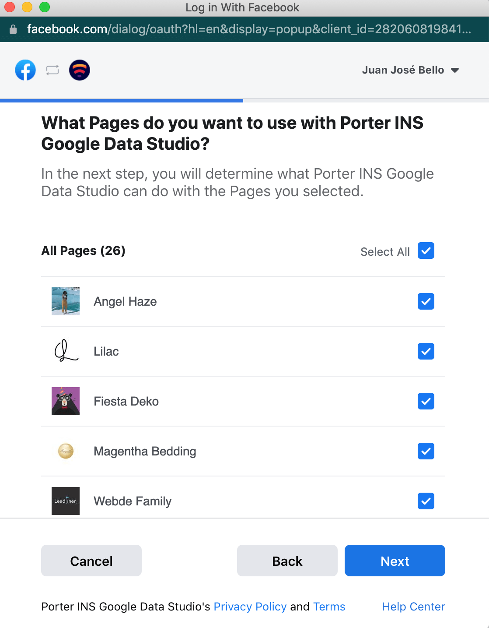Viewport: 489px width, 628px height.
Task: Go back with the Back button
Action: click(287, 561)
